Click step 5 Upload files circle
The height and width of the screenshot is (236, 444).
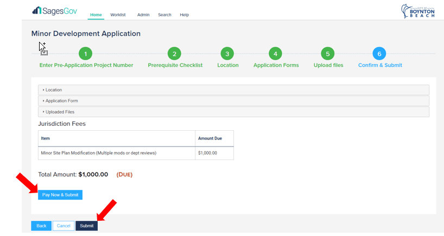coord(328,54)
